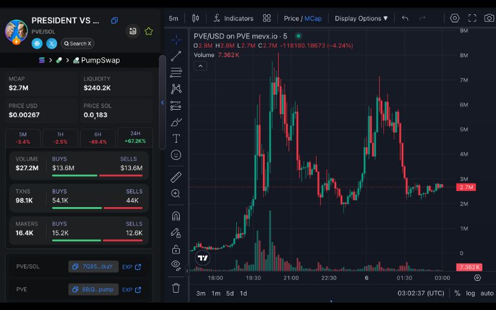This screenshot has width=496, height=310.
Task: Switch chart to MCap mode
Action: [x=313, y=19]
